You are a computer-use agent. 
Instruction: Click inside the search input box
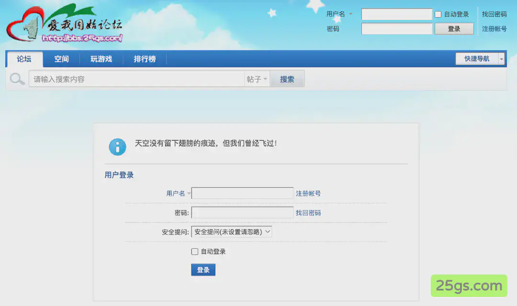134,78
